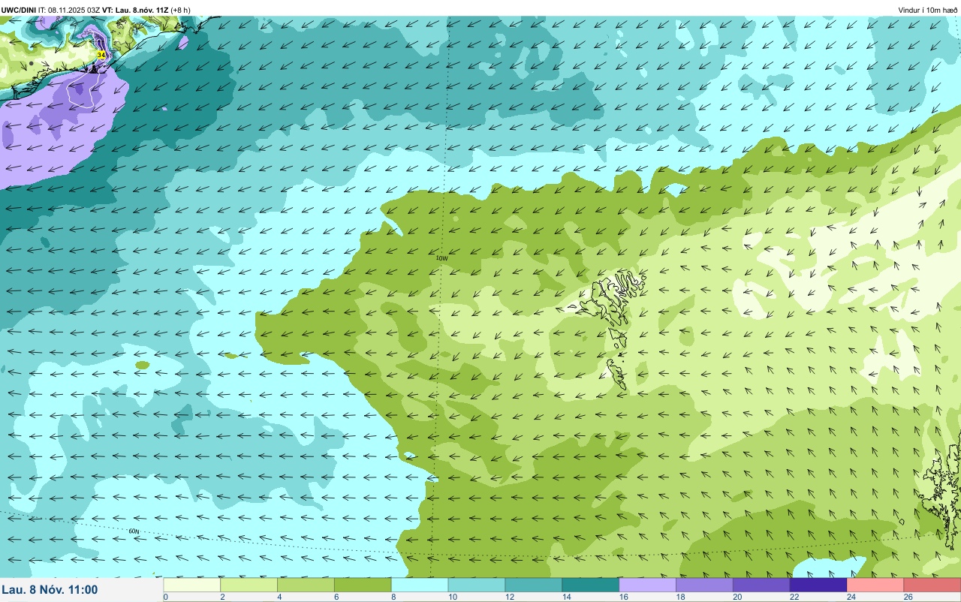Click the pale yellow 0–2 legend swatch
Viewport: 961px width, 602px height.
point(191,585)
